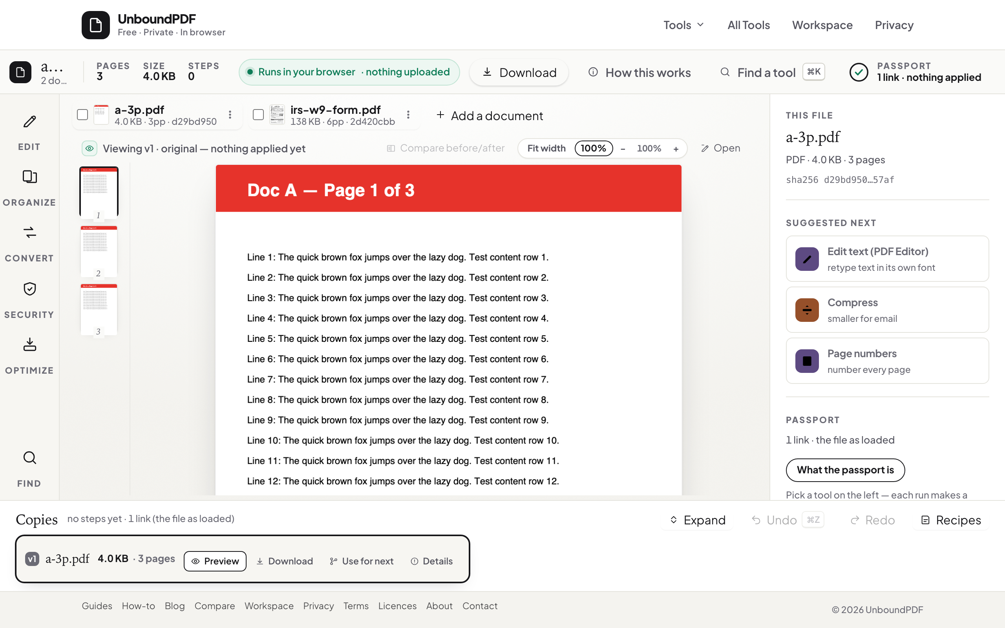
Task: Click Download on the v1 copy
Action: pyautogui.click(x=285, y=561)
